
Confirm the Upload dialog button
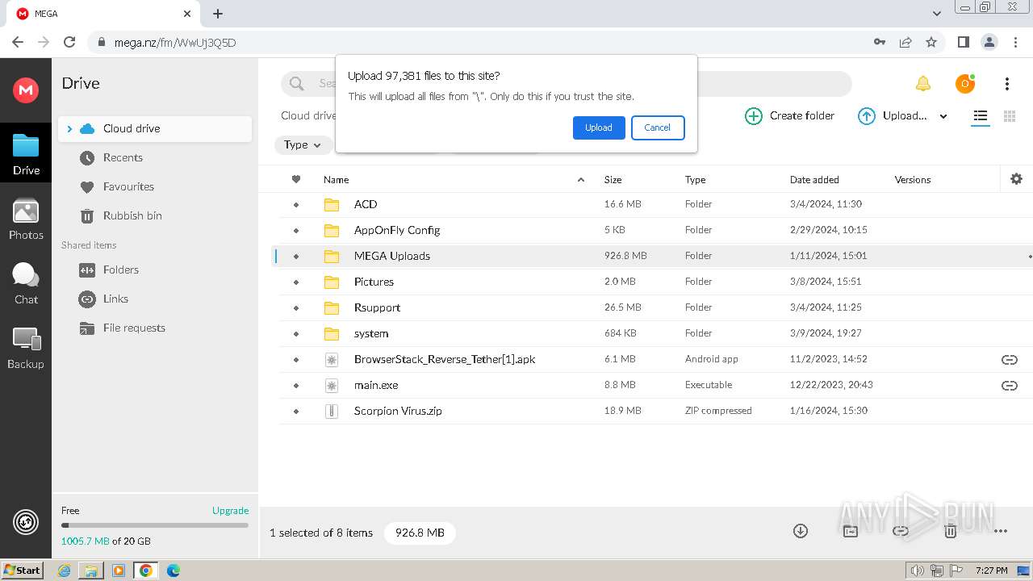coord(599,127)
